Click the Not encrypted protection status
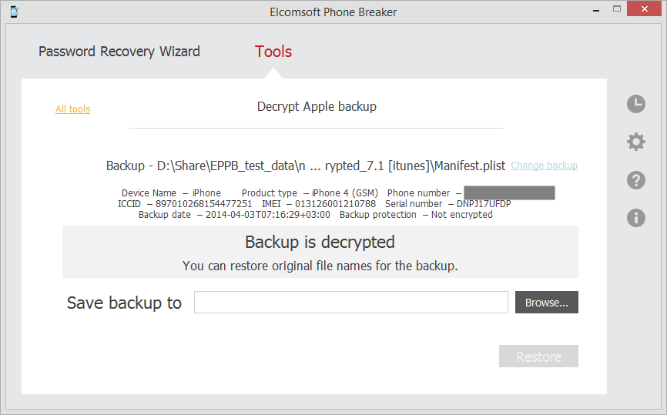This screenshot has height=415, width=667. tap(462, 215)
